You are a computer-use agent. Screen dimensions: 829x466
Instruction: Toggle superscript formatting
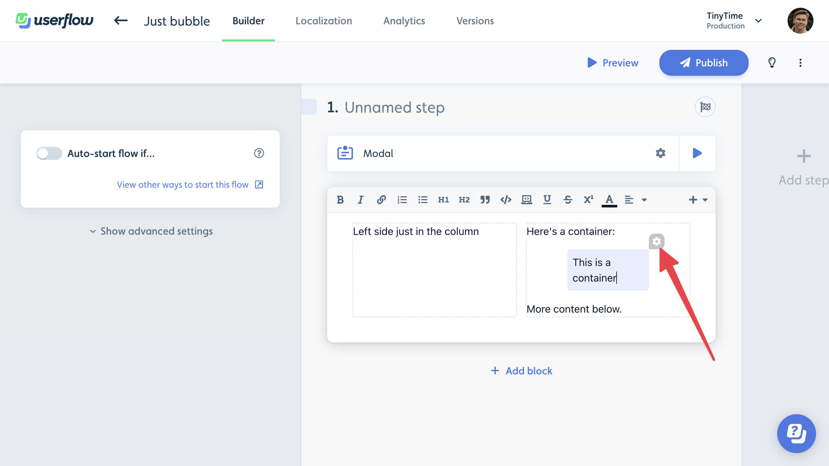tap(588, 200)
